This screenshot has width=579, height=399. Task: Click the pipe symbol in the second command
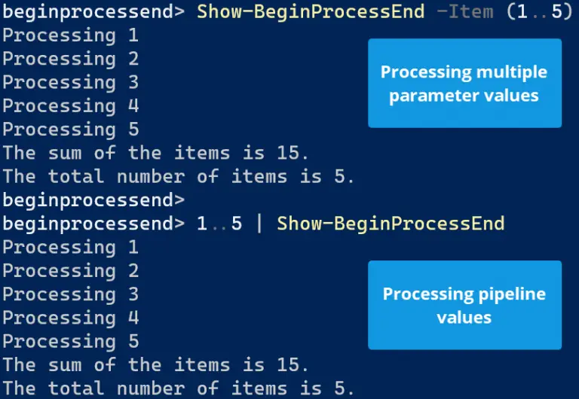259,224
